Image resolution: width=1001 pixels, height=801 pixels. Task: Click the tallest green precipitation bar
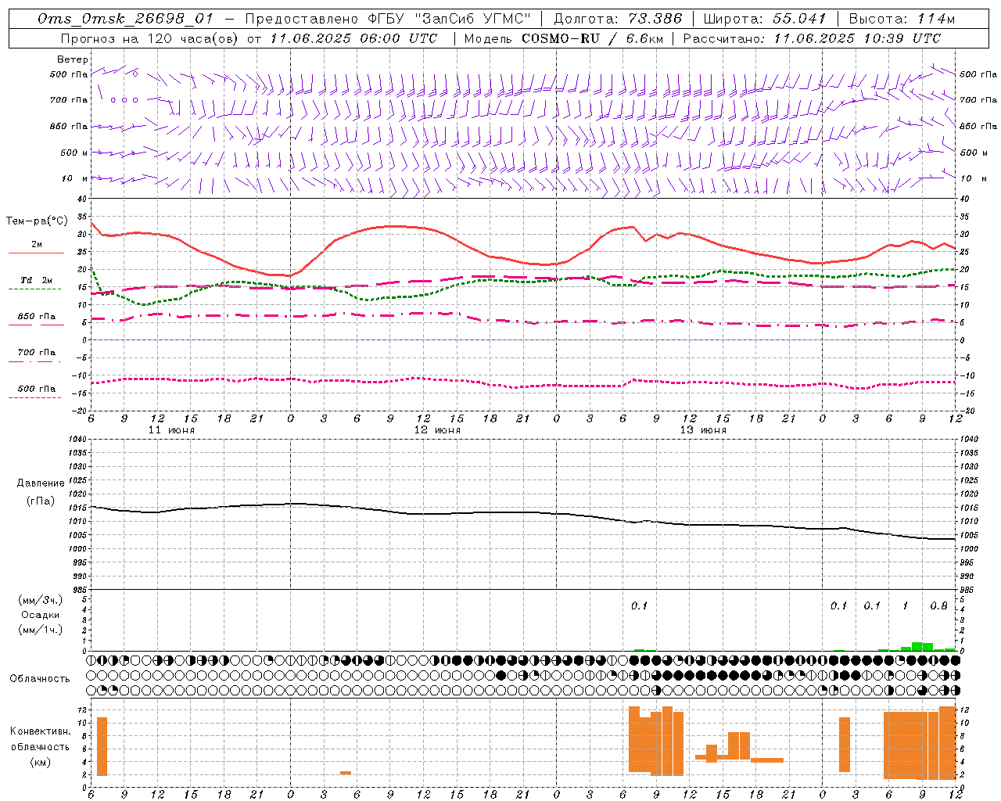tap(917, 646)
